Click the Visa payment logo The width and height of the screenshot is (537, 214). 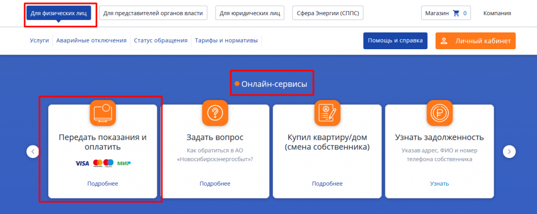click(x=82, y=163)
